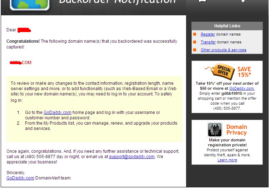Click the (480) 505-8877 number in the offer box

tap(227, 108)
